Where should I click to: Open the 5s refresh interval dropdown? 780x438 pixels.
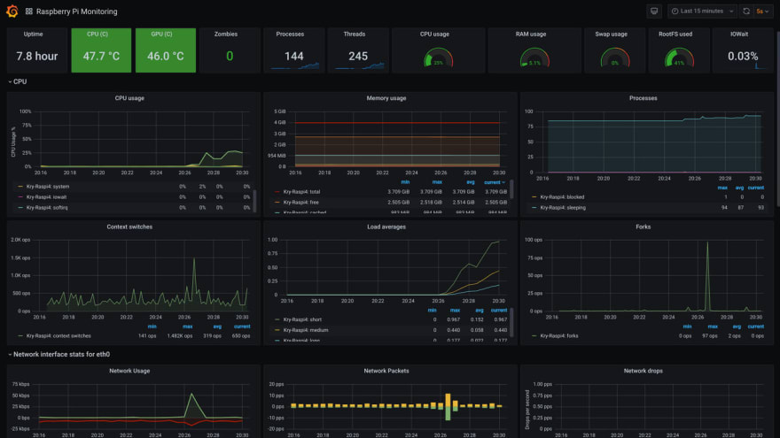762,11
